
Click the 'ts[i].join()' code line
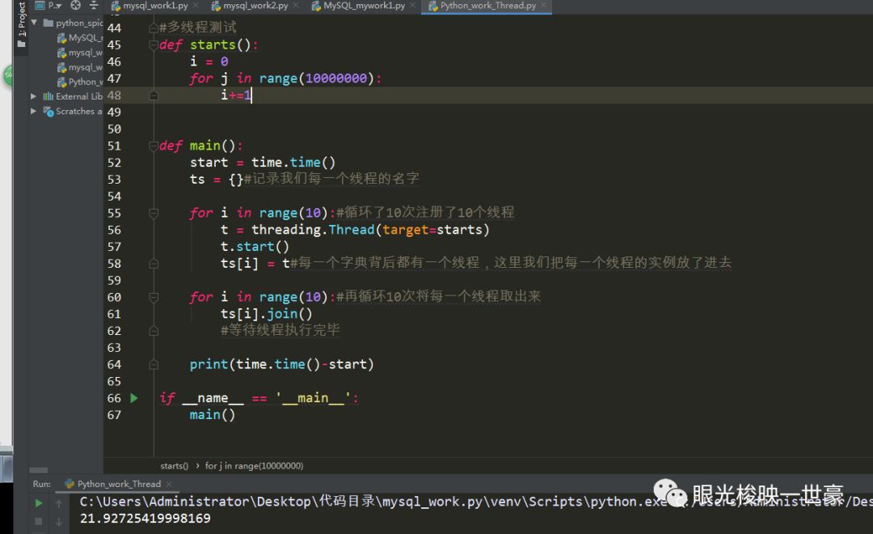[x=266, y=314]
